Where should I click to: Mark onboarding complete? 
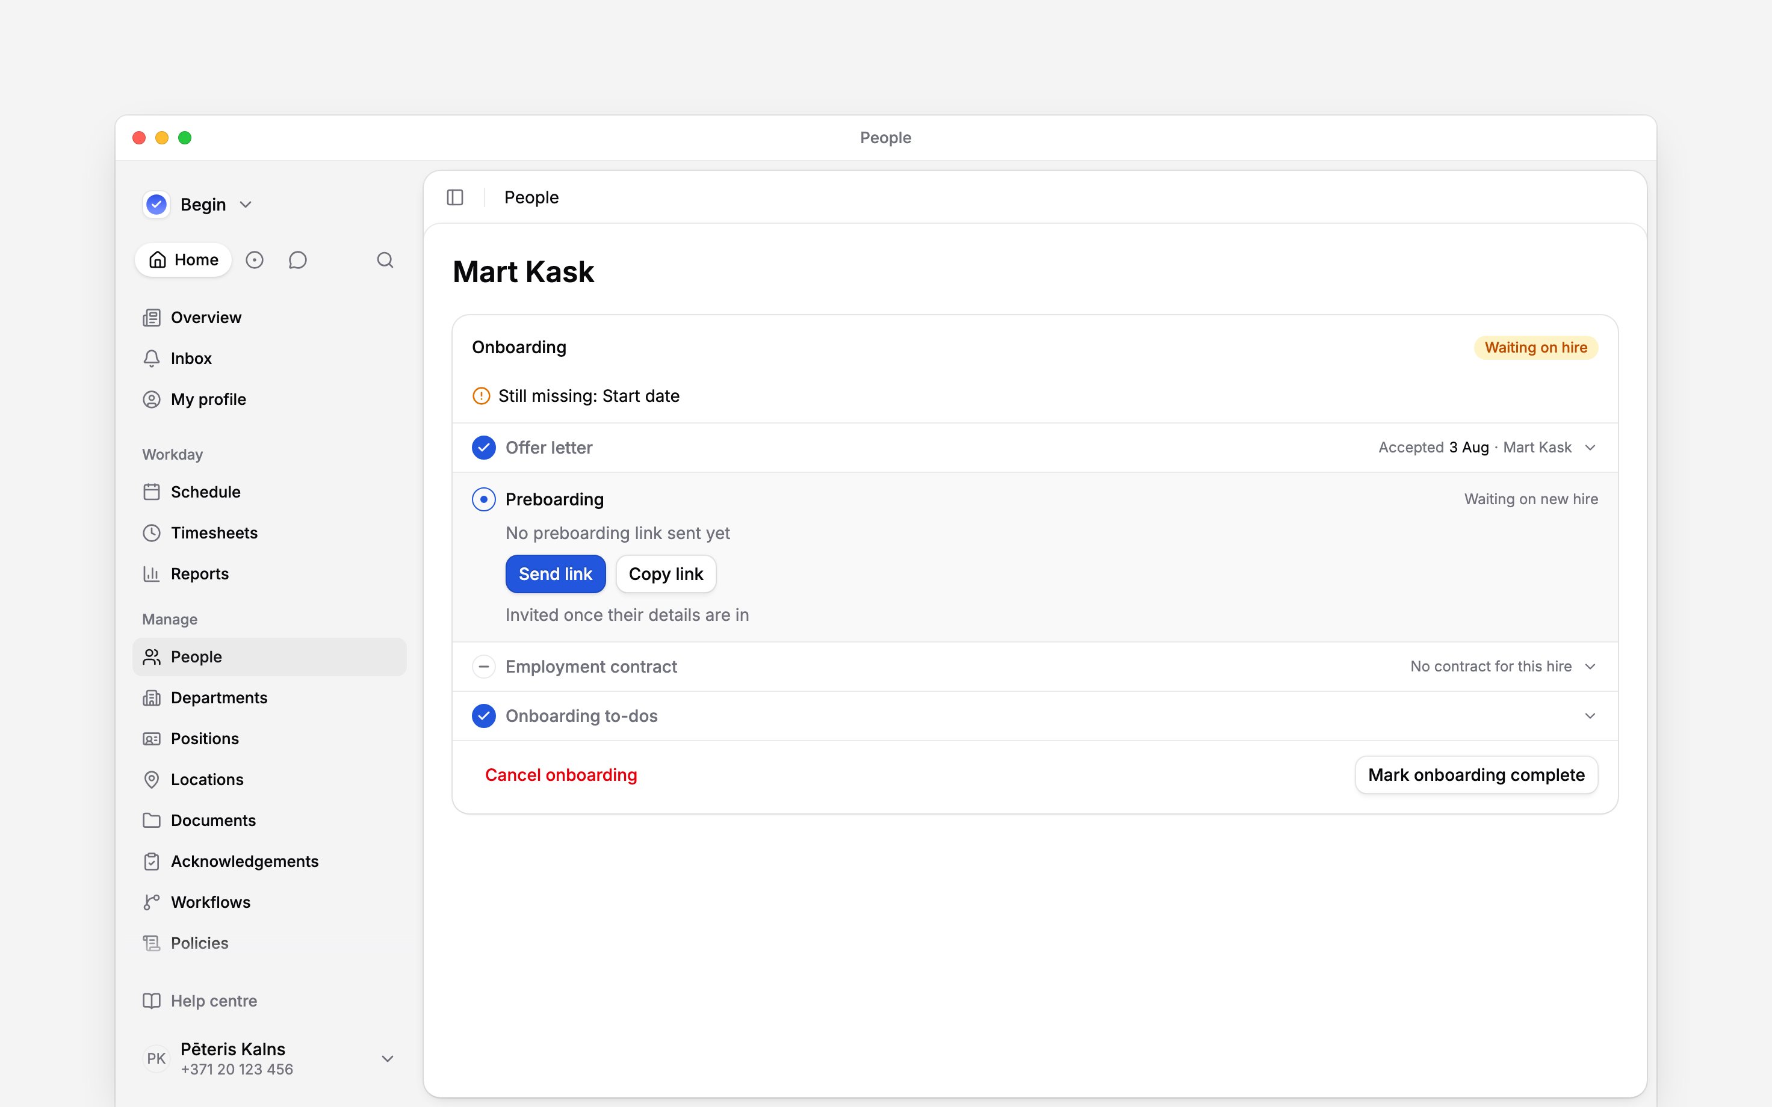point(1476,775)
